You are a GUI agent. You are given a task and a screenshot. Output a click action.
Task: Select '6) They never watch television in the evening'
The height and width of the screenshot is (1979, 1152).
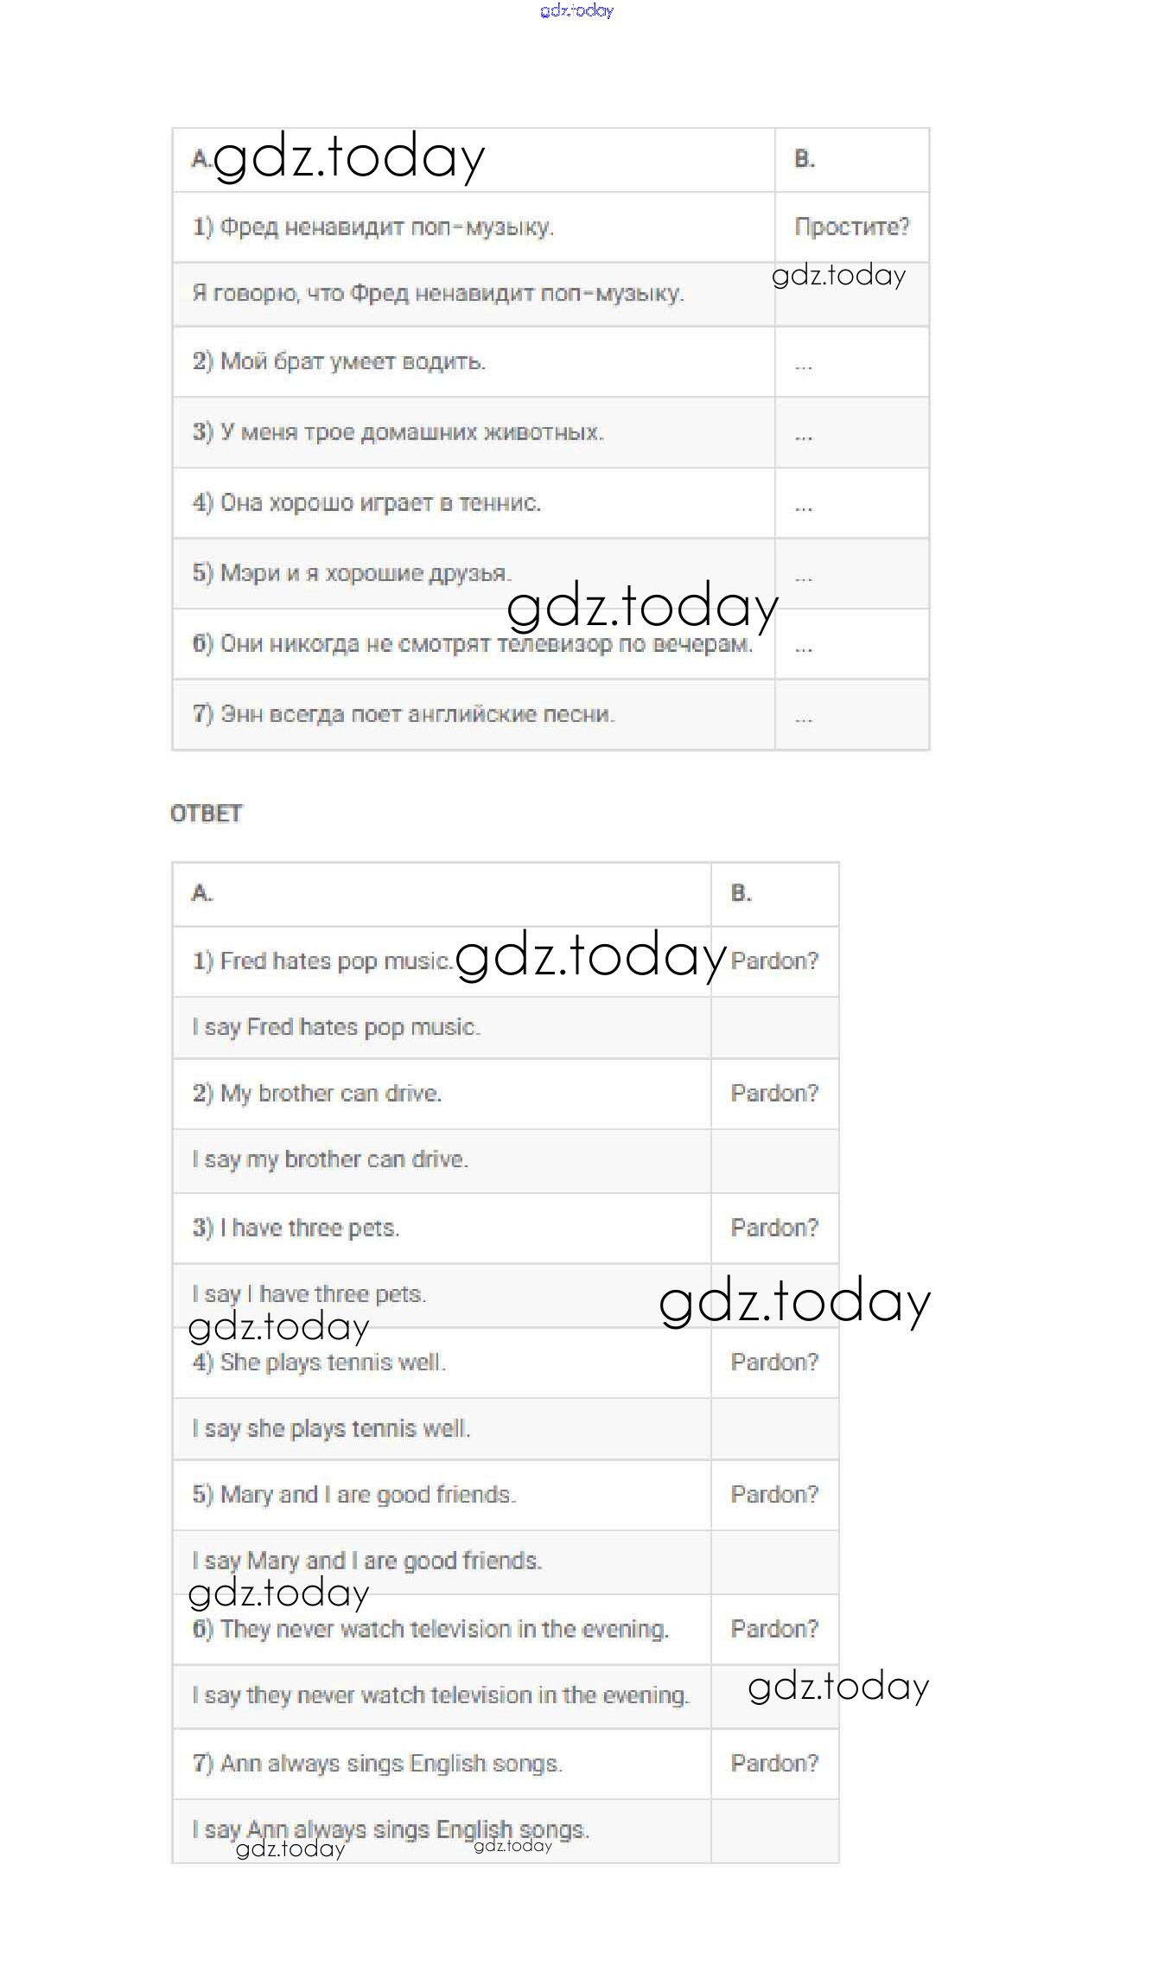[x=430, y=1630]
